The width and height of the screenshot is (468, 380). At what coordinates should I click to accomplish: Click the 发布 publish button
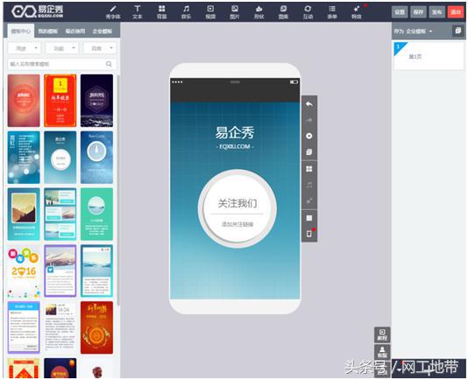point(437,12)
